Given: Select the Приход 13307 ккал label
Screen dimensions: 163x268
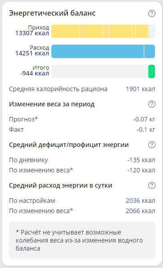Looking at the screenshot, I should coord(32,30).
